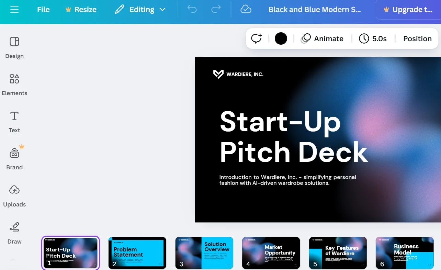Click the cloud save status icon
Viewport: 441px width, 270px height.
pos(246,10)
